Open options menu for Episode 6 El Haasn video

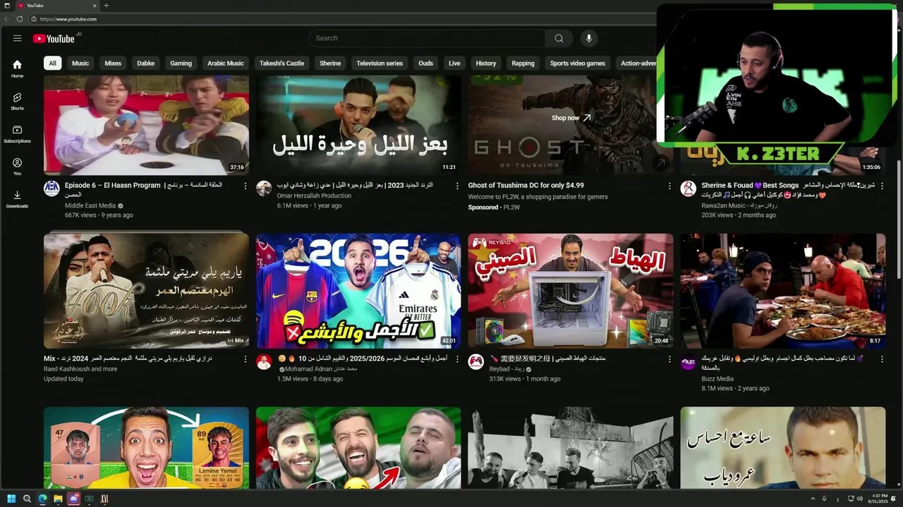point(246,186)
